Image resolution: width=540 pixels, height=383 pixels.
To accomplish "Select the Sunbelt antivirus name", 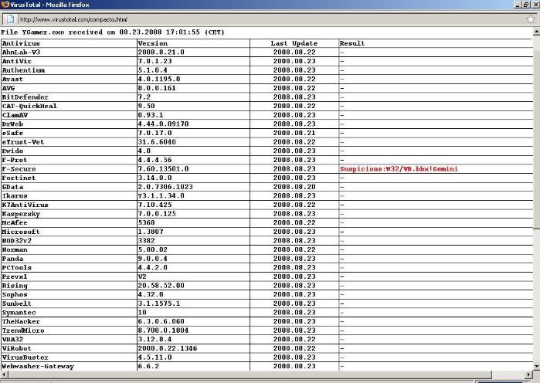I will point(16,303).
